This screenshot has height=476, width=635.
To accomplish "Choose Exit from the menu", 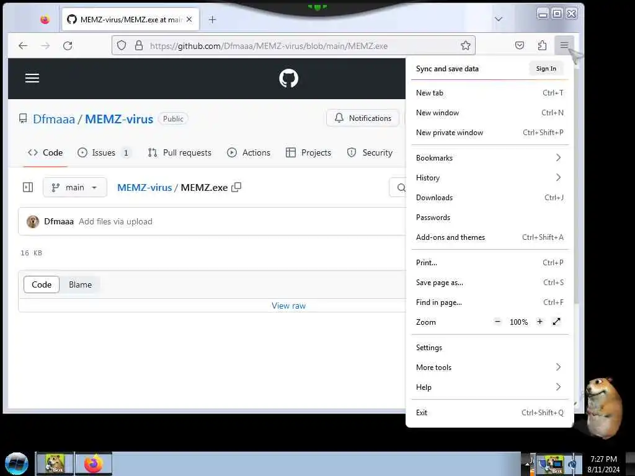I will [490, 412].
